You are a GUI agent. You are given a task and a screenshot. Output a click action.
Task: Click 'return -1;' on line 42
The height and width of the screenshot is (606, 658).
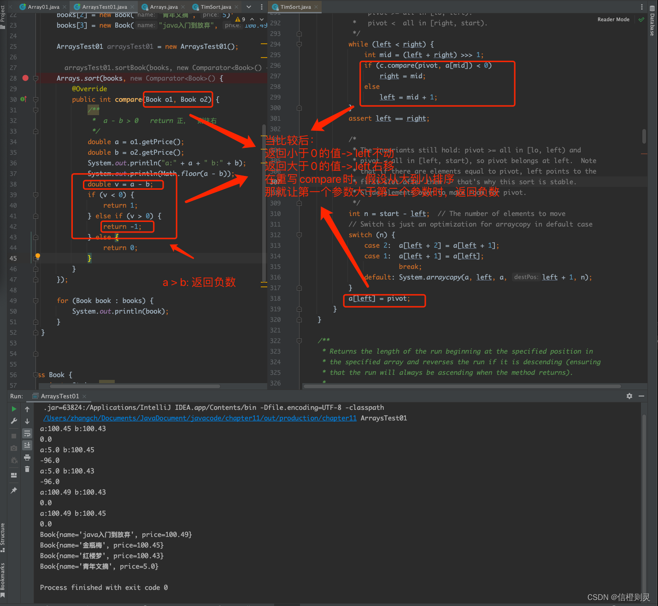[122, 227]
